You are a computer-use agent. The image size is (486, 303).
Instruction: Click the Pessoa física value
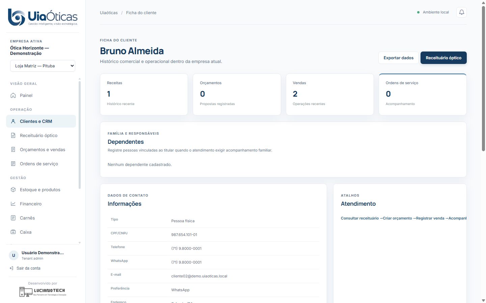click(x=183, y=221)
